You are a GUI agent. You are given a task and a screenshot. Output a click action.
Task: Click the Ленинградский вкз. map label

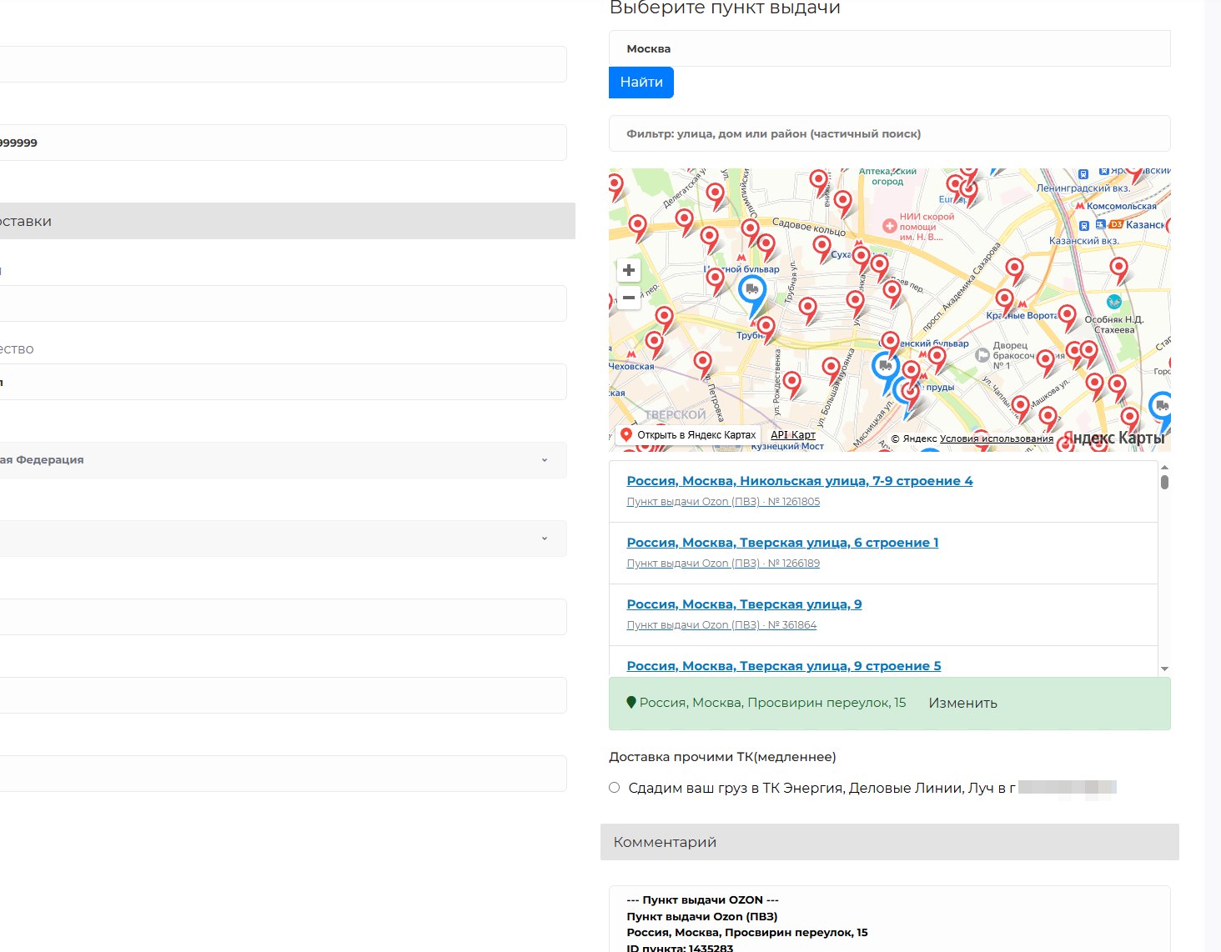pos(1083,189)
